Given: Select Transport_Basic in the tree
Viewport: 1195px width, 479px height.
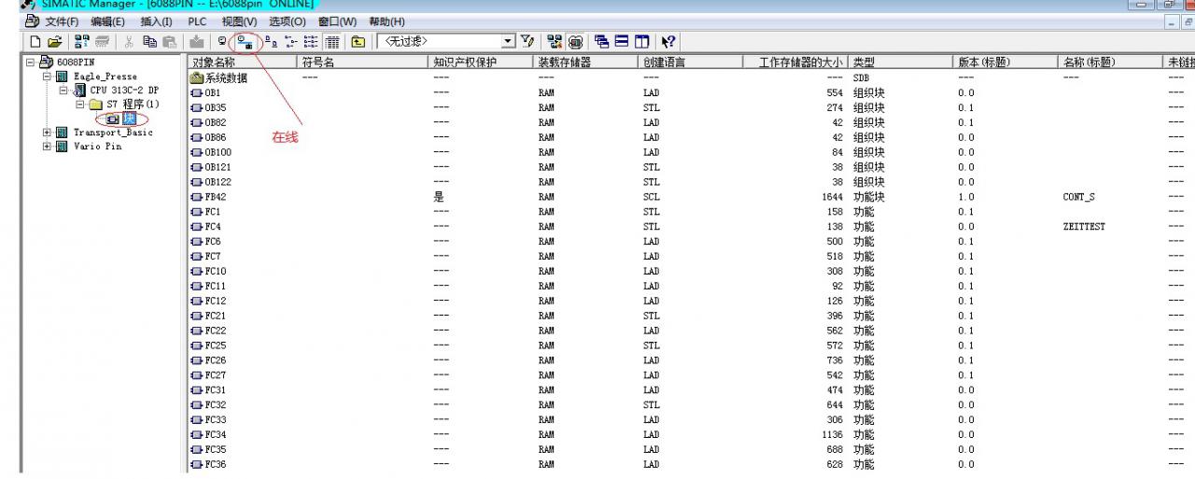Looking at the screenshot, I should tap(111, 133).
